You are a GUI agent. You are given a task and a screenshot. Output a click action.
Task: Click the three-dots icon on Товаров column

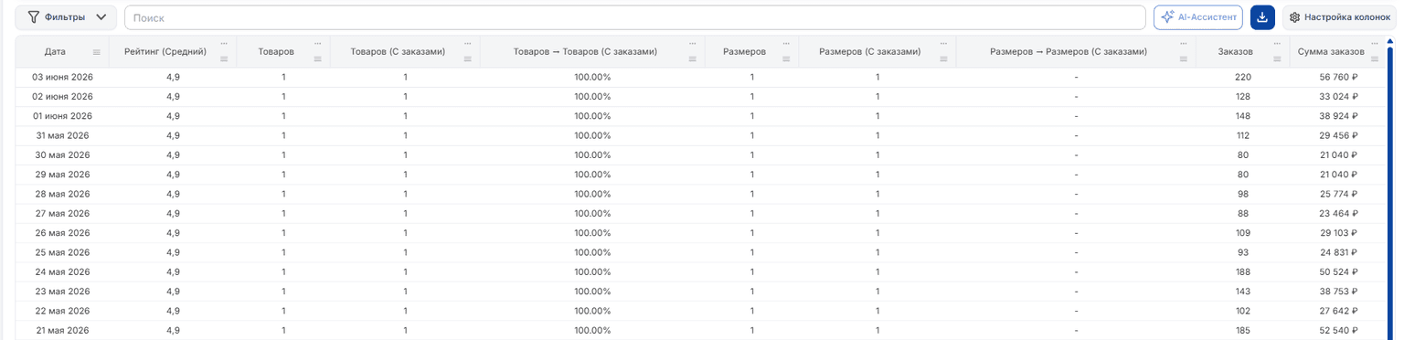(x=318, y=43)
